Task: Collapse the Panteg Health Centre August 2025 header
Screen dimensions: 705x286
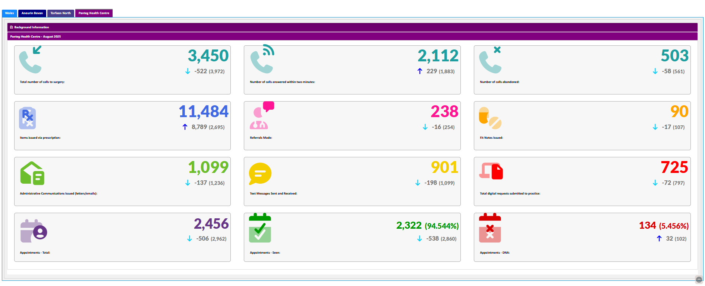Action: coord(35,36)
